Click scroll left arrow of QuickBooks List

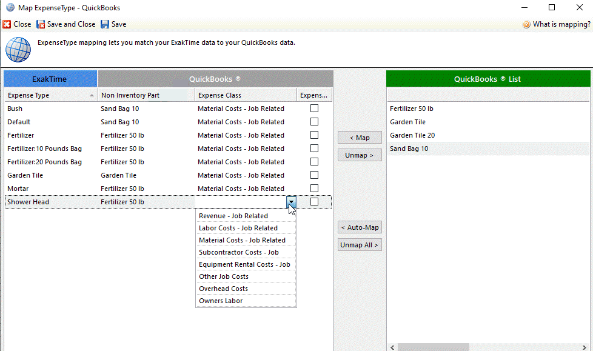point(392,347)
